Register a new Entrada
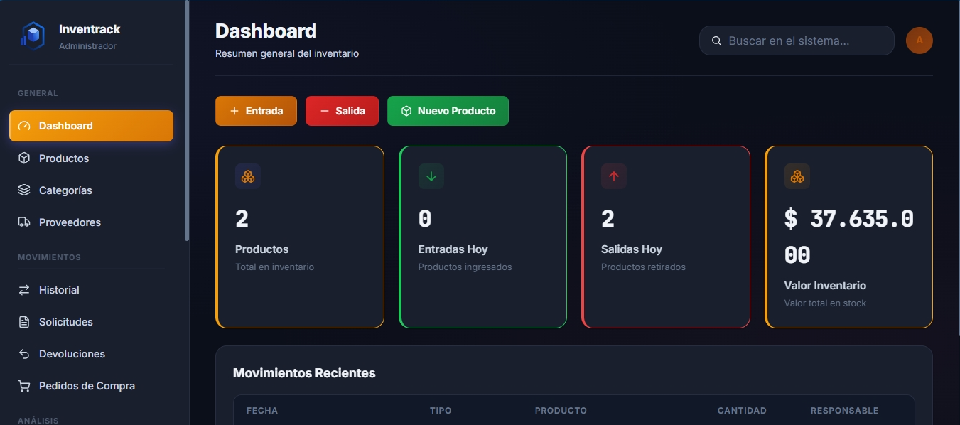 pyautogui.click(x=256, y=111)
